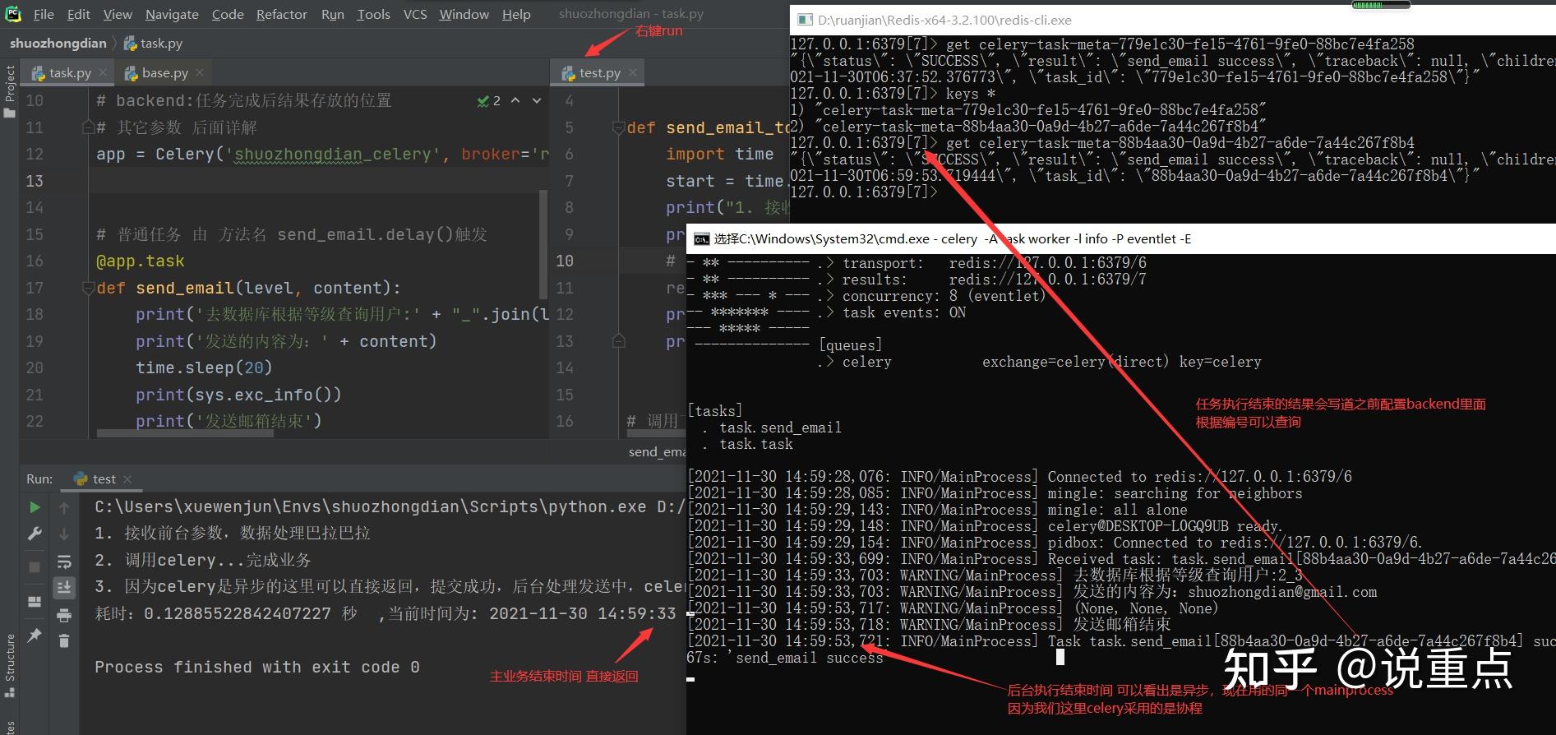The height and width of the screenshot is (735, 1556).
Task: Click '. task.send_email' under [tasks] in cmd
Action: (x=773, y=428)
